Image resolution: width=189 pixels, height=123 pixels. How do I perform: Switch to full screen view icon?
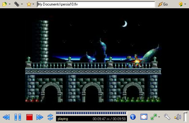(x=144, y=117)
